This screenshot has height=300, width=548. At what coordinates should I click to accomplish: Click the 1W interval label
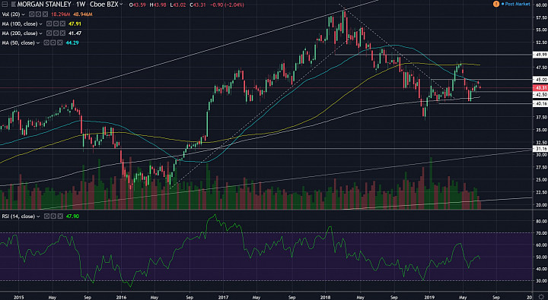[81, 5]
